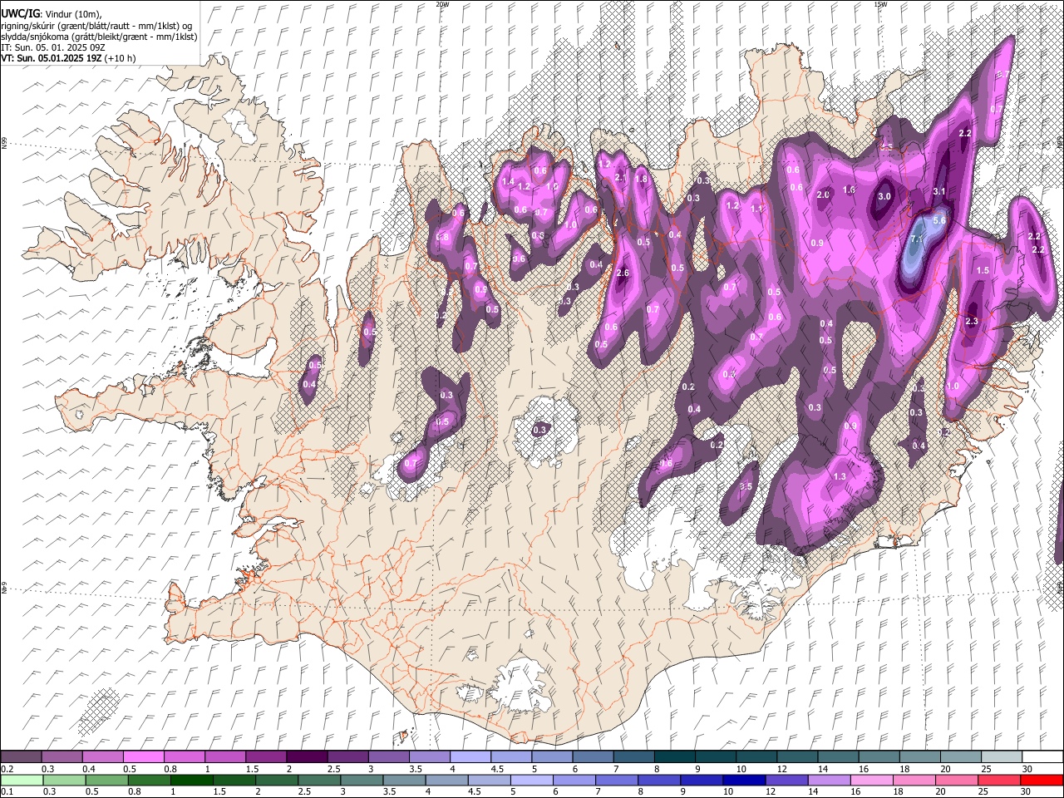Screen dimensions: 1064x798
Task: Select the 1.3 snowfall value in the southeast
Action: 840,476
